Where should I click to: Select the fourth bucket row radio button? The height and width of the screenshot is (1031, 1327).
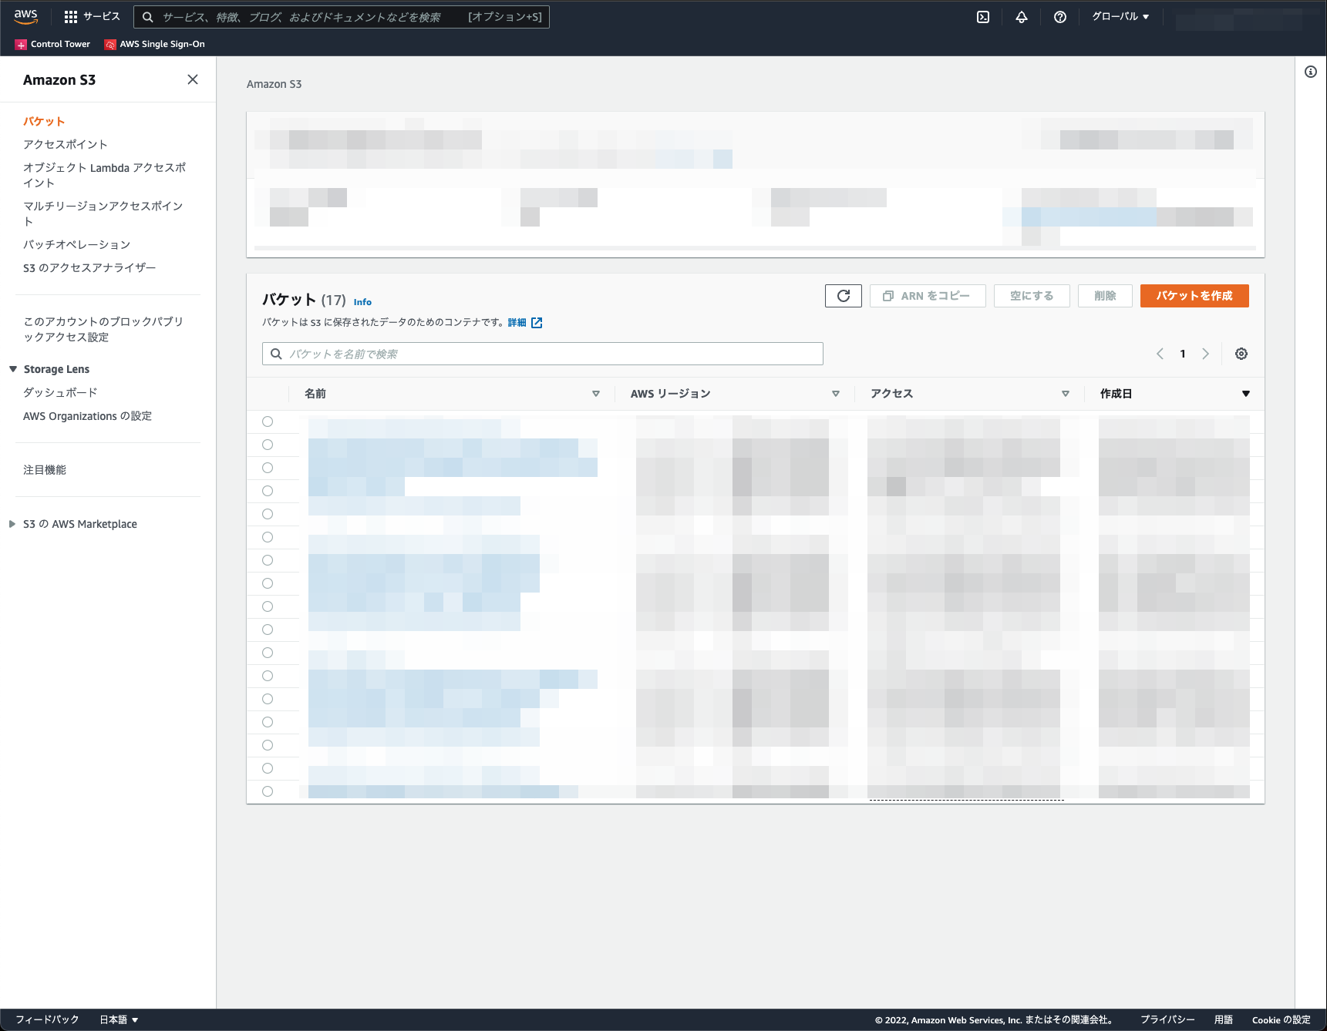pyautogui.click(x=268, y=491)
